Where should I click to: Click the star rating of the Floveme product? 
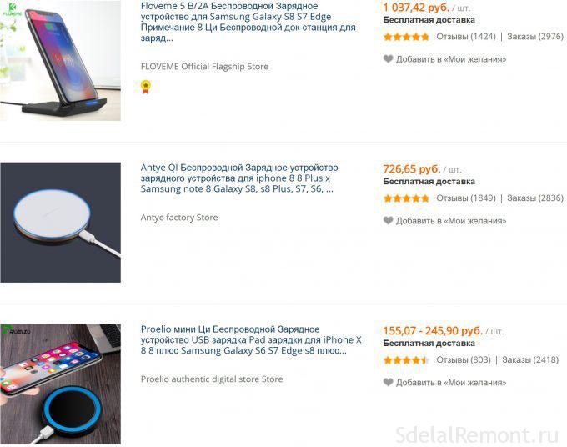pyautogui.click(x=406, y=37)
